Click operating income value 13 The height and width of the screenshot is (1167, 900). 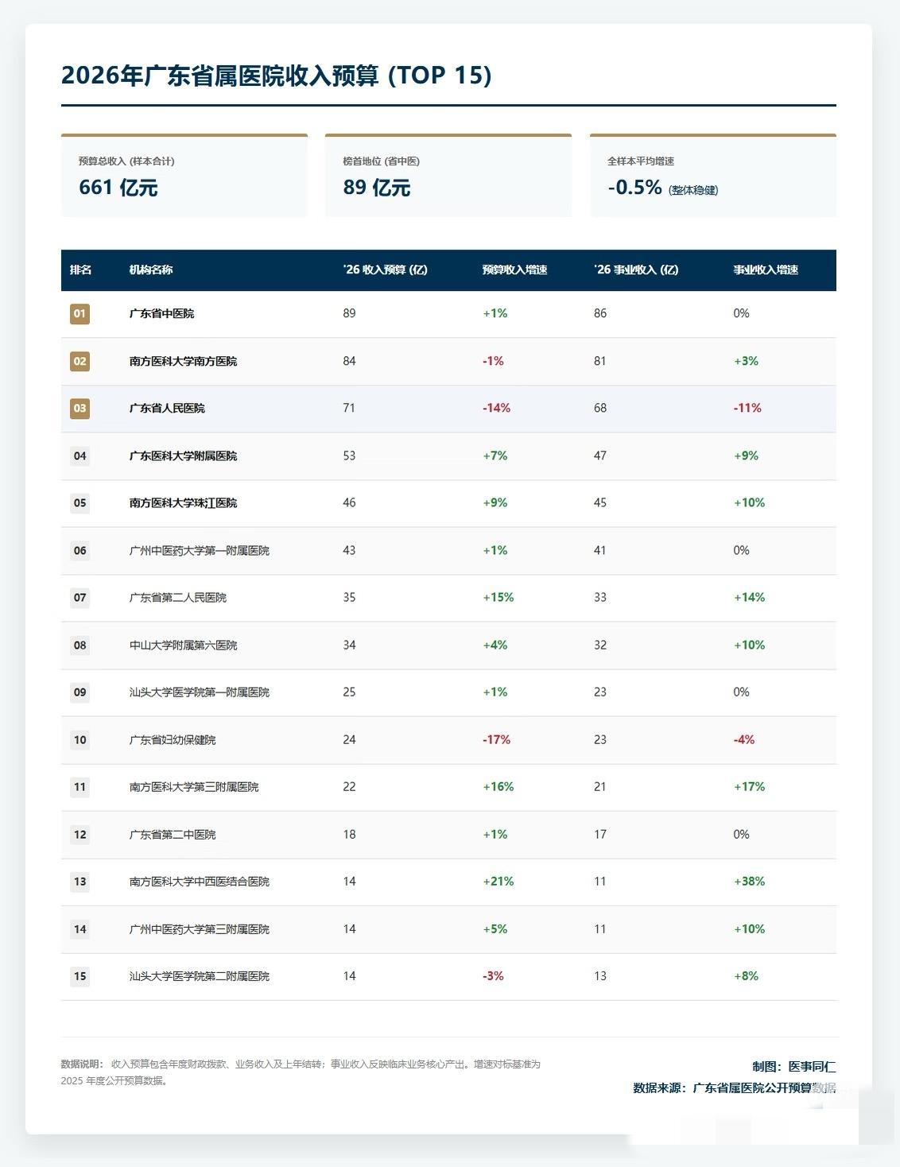600,976
